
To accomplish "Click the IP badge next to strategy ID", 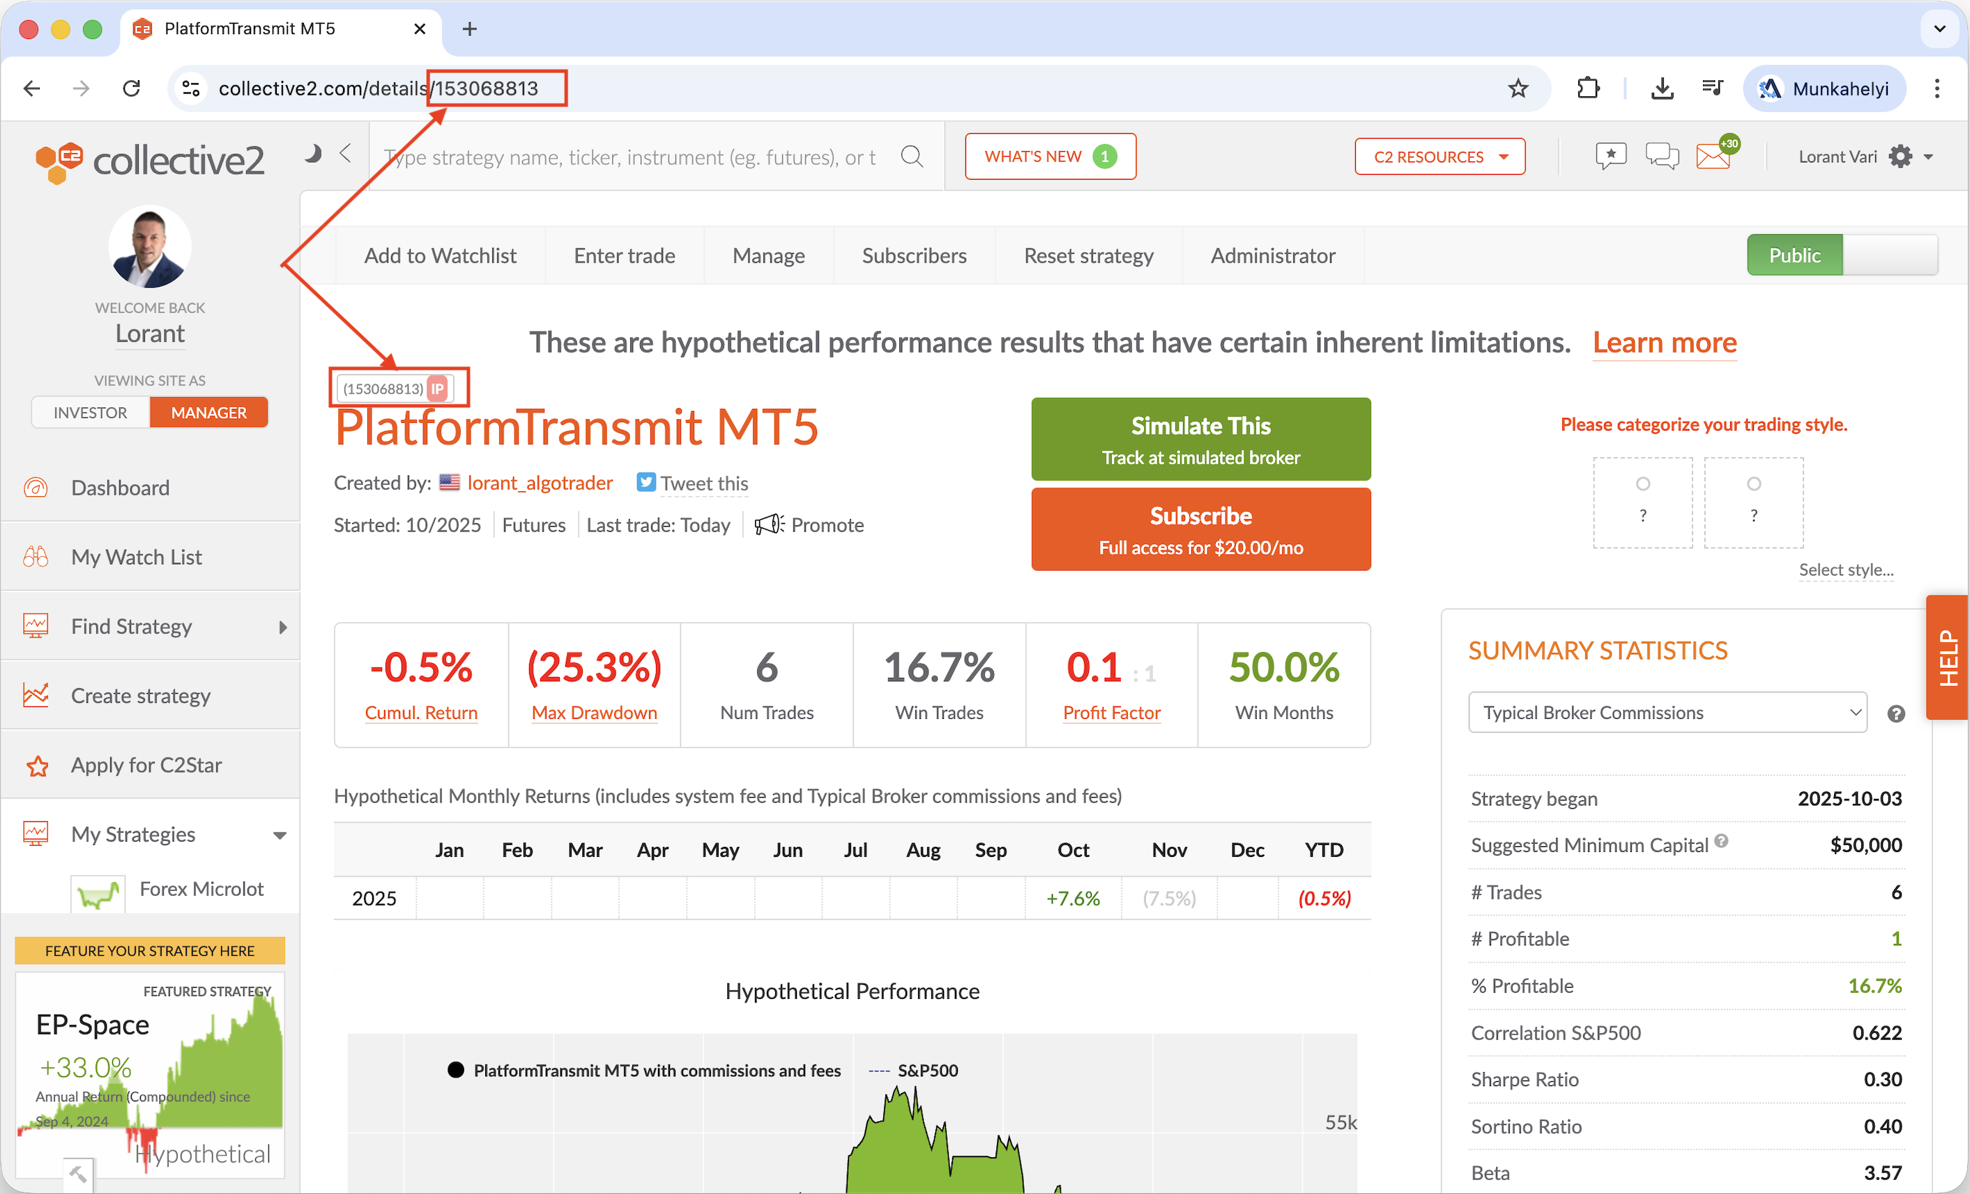I will [437, 389].
